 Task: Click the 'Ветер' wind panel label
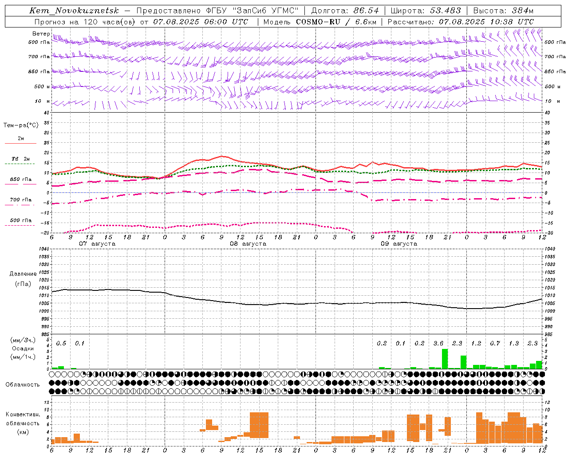tap(41, 34)
